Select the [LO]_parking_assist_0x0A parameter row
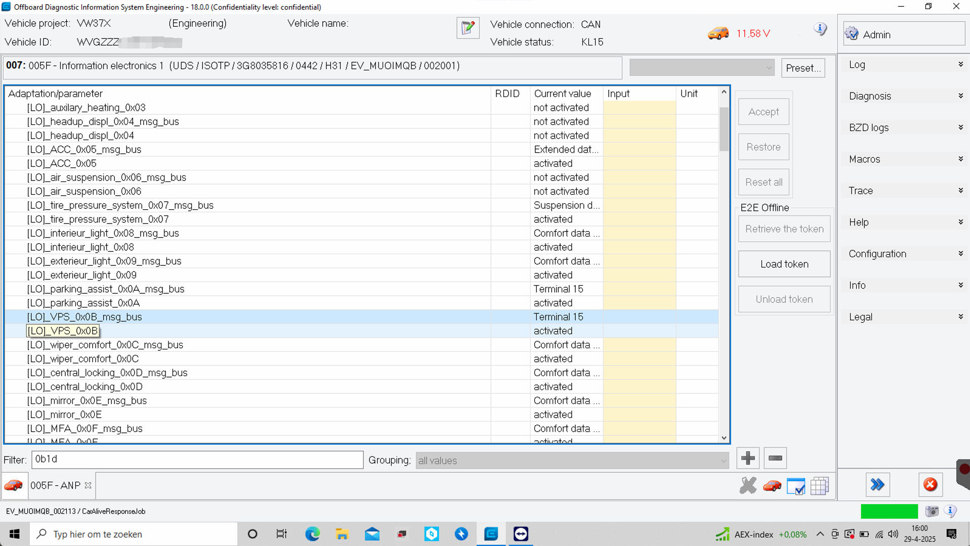The height and width of the screenshot is (546, 970). pos(362,303)
